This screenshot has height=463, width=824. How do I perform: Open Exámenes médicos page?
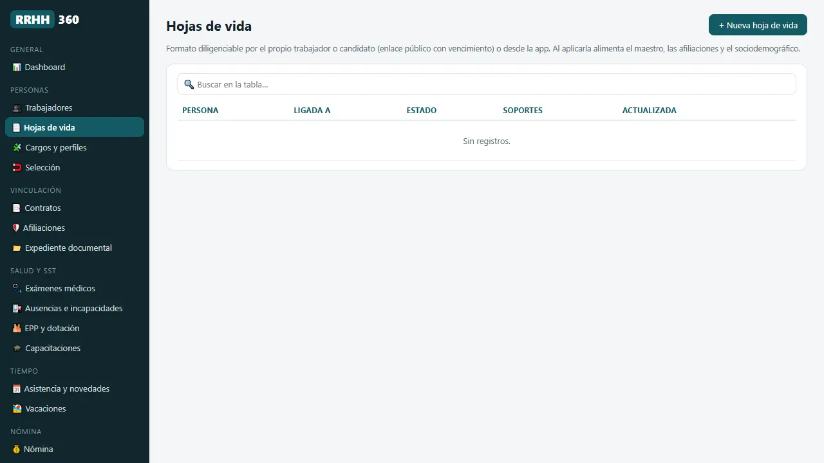pyautogui.click(x=75, y=288)
